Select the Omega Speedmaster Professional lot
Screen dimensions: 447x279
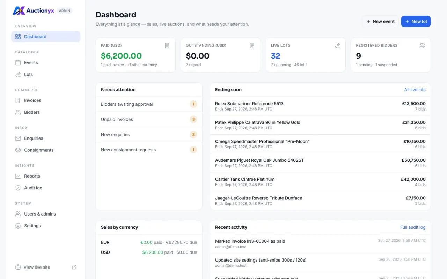320,144
